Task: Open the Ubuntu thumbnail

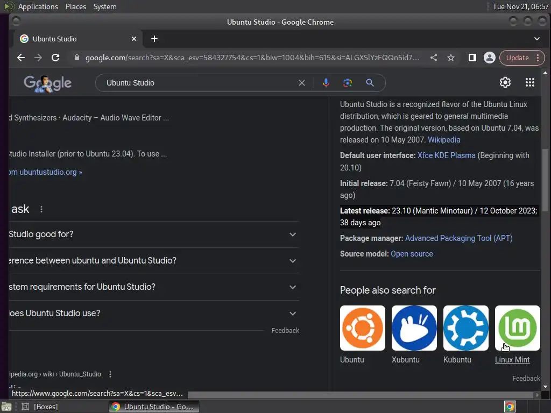Action: click(362, 328)
